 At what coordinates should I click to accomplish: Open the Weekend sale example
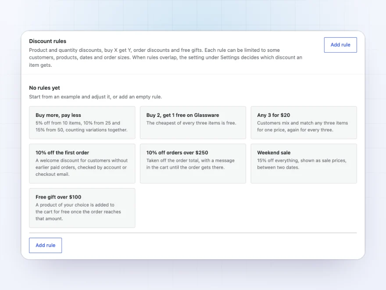[x=304, y=163]
